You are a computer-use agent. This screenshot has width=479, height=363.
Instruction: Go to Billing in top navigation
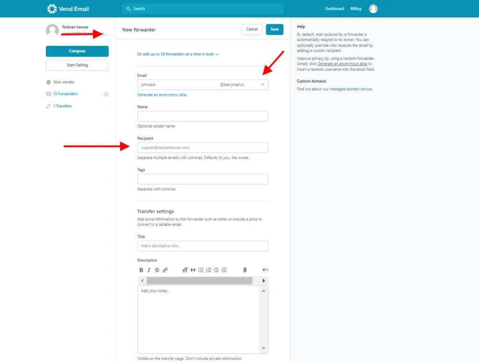click(356, 9)
